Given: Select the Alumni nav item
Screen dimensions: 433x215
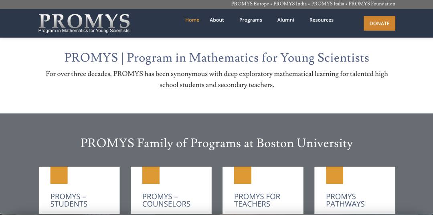Looking at the screenshot, I should (x=286, y=20).
